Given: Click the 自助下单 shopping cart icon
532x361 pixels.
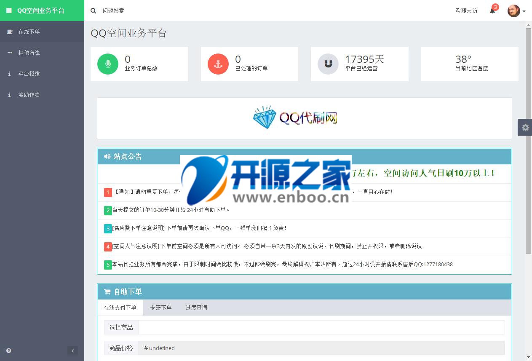Looking at the screenshot, I should (x=107, y=291).
